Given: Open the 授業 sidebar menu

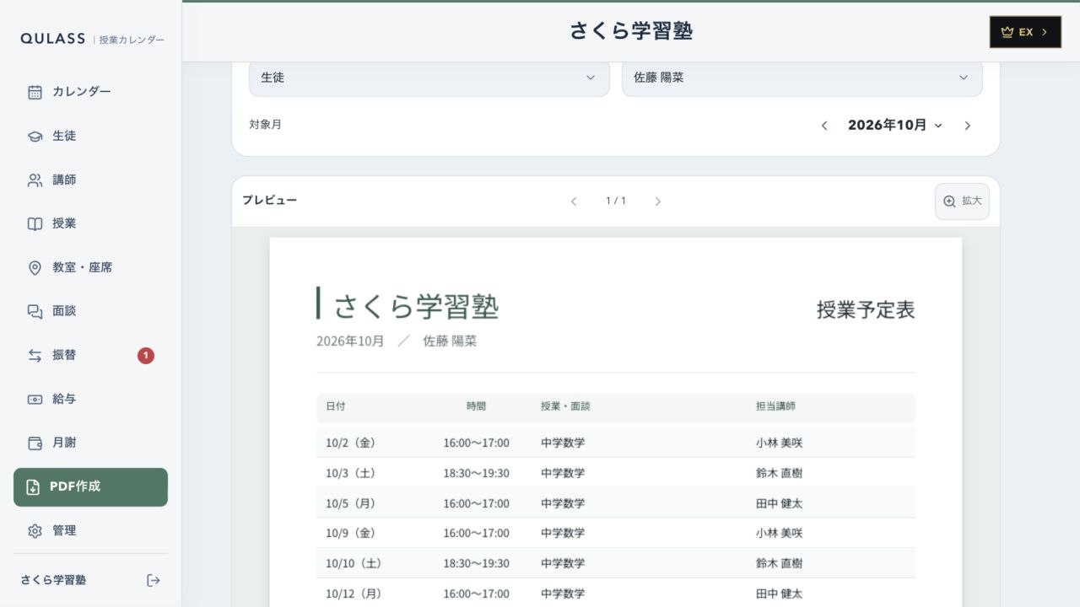Looking at the screenshot, I should pos(90,223).
